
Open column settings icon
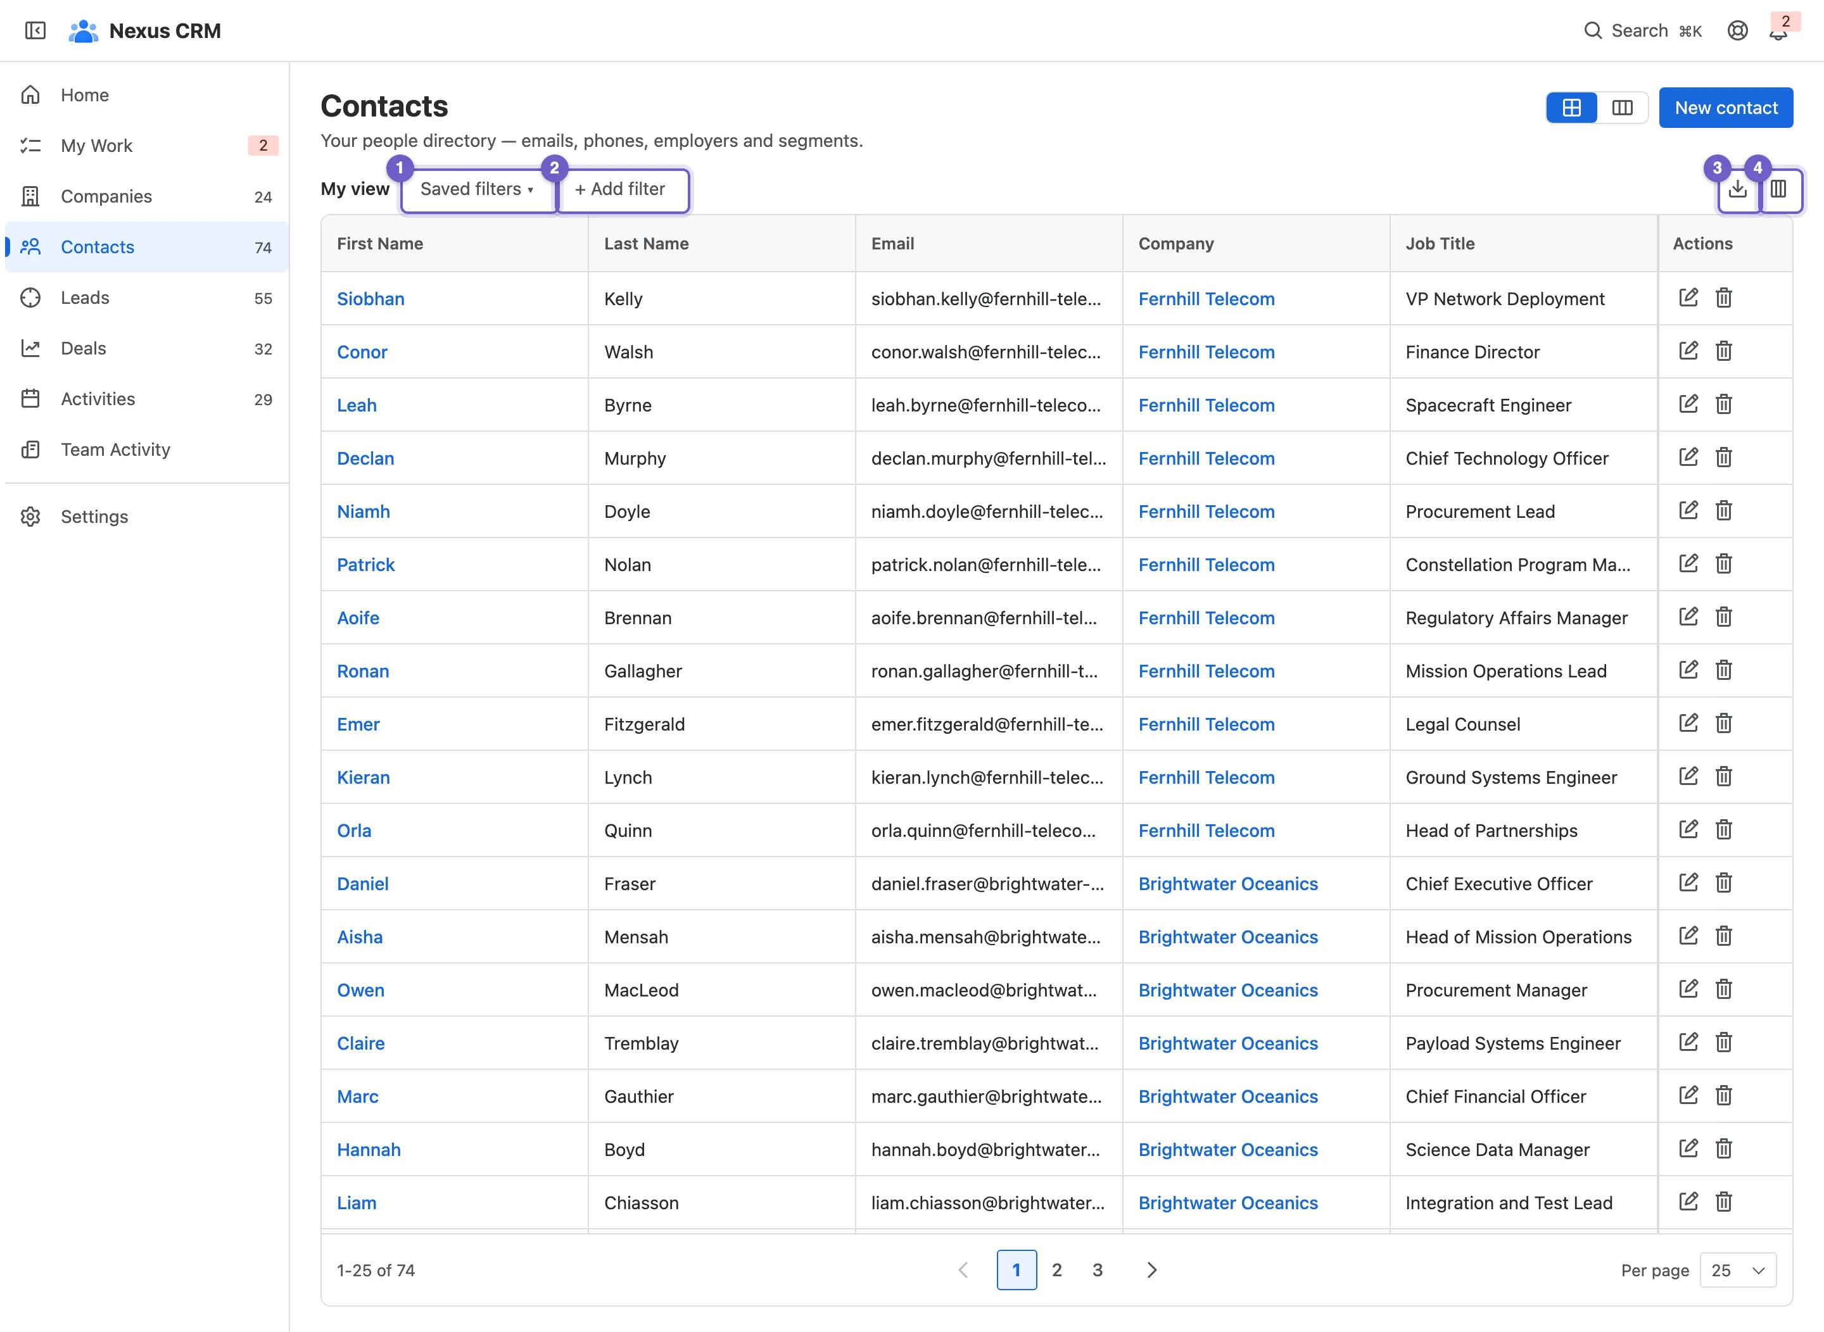(1779, 189)
